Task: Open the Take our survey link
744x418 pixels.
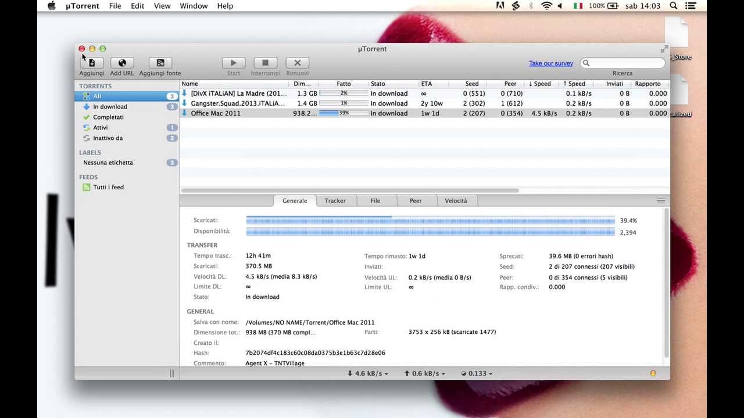Action: [551, 63]
